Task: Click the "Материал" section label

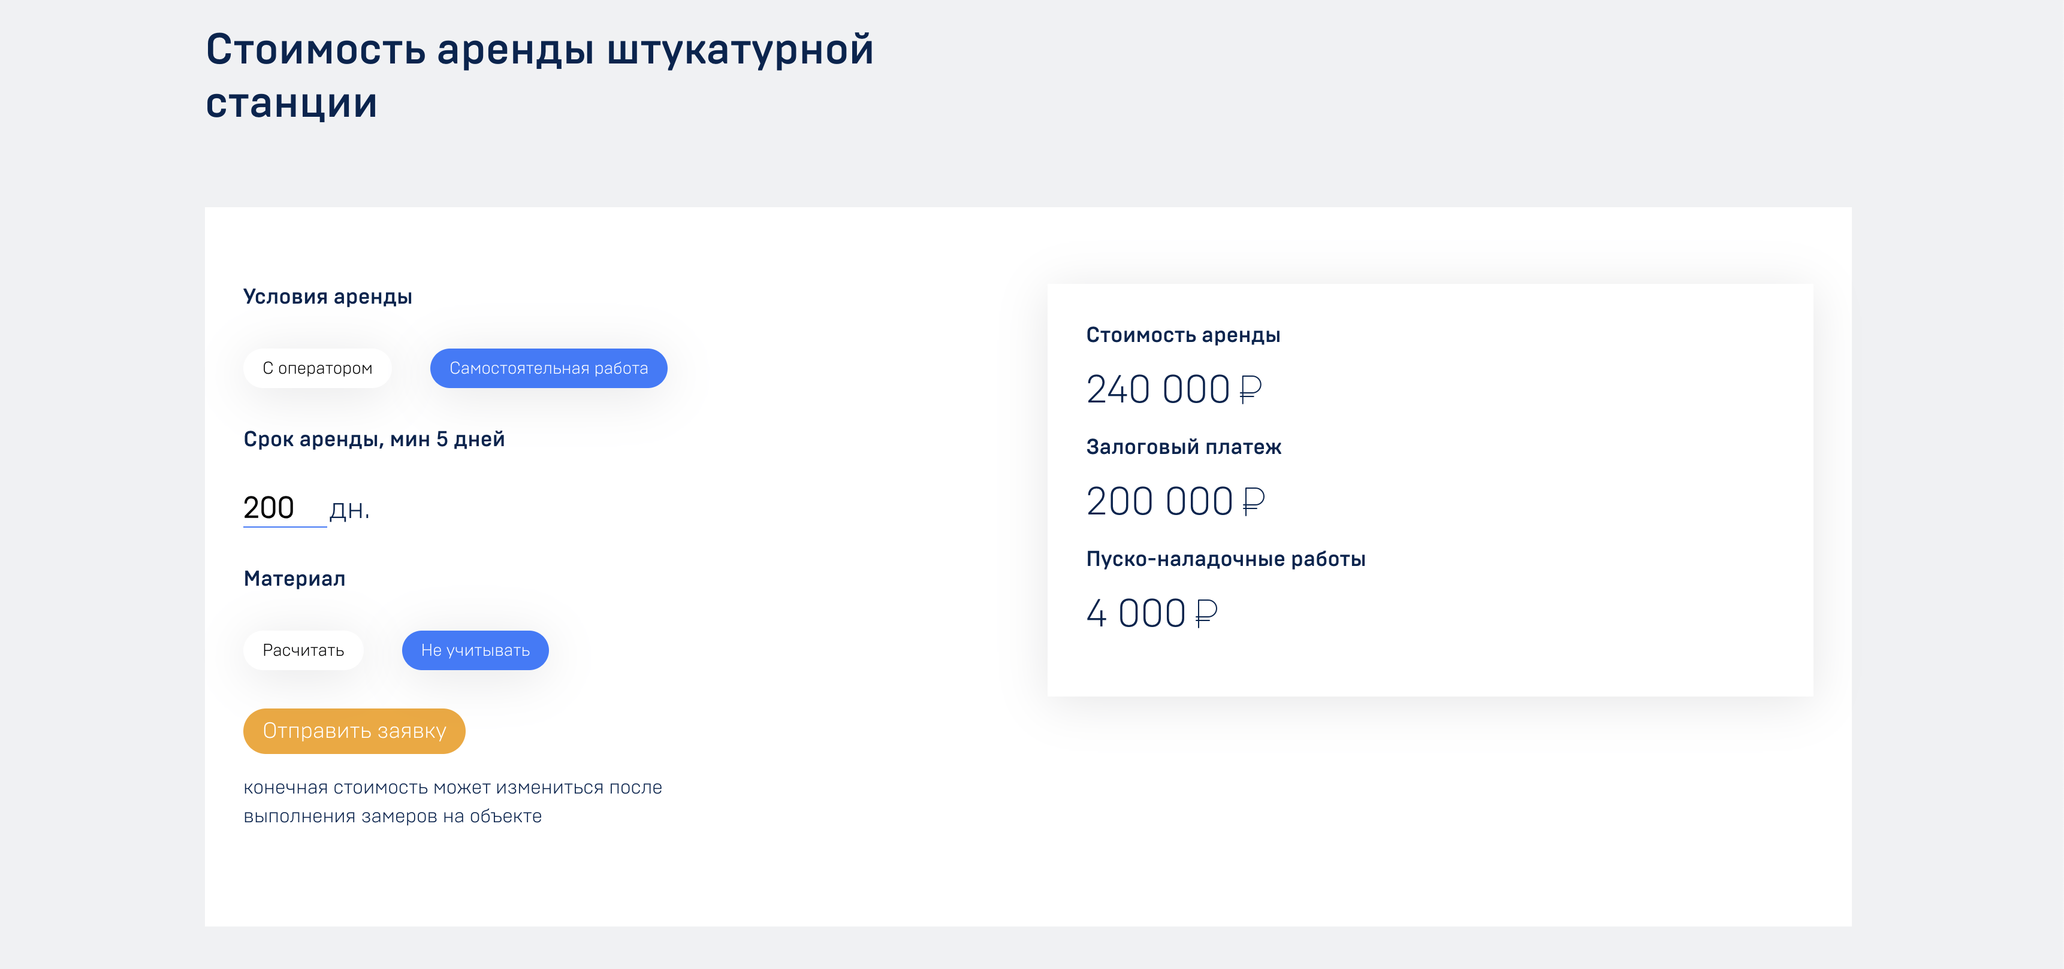Action: (294, 579)
